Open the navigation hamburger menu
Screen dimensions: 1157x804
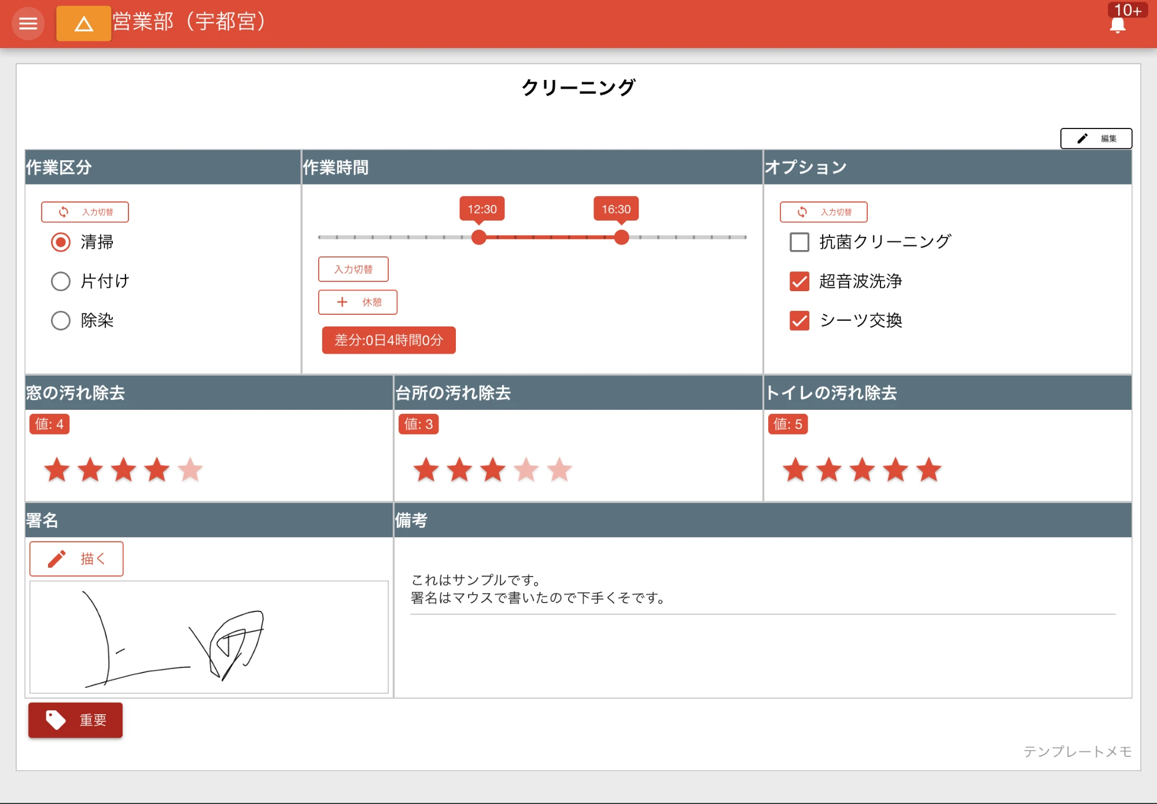coord(28,23)
